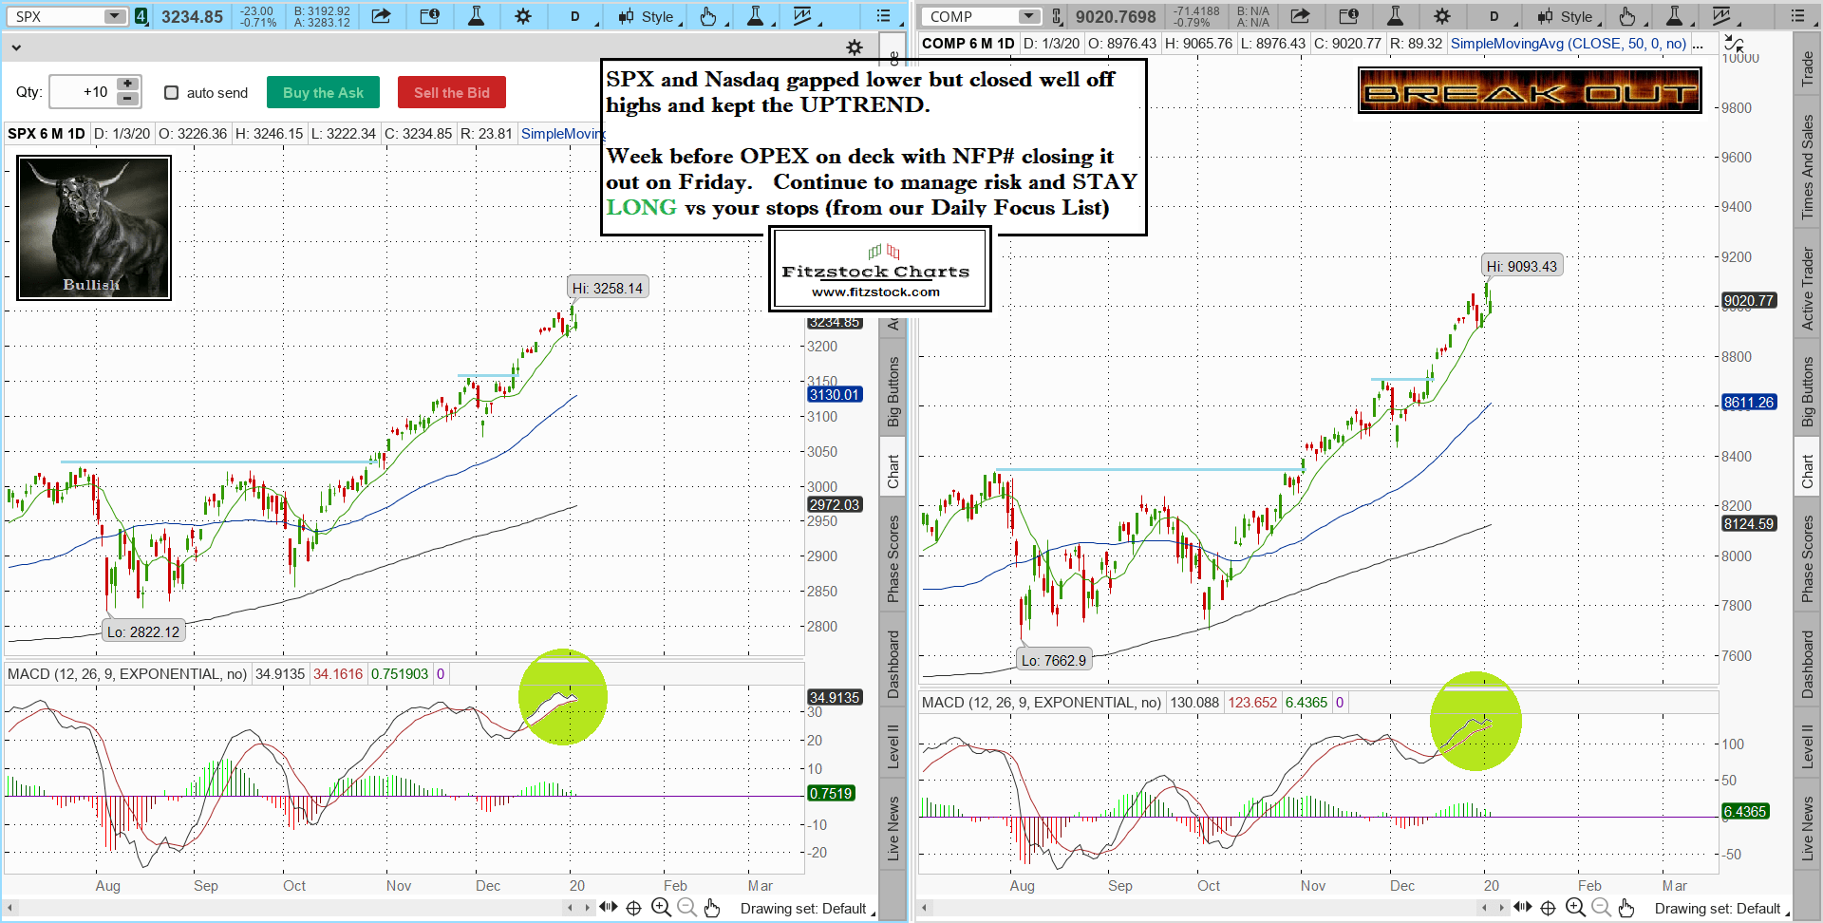Open drawing tools hand in COMP toolbar
This screenshot has width=1823, height=923.
[x=1627, y=16]
